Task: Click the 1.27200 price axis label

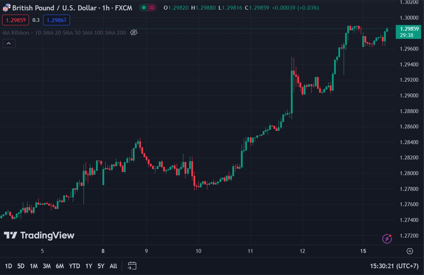Action: (x=409, y=235)
